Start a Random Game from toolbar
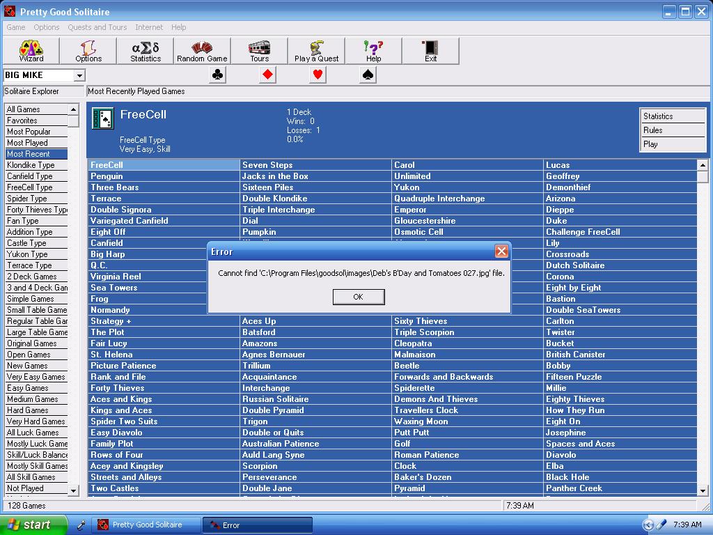Screen dimensions: 713x535 point(203,50)
